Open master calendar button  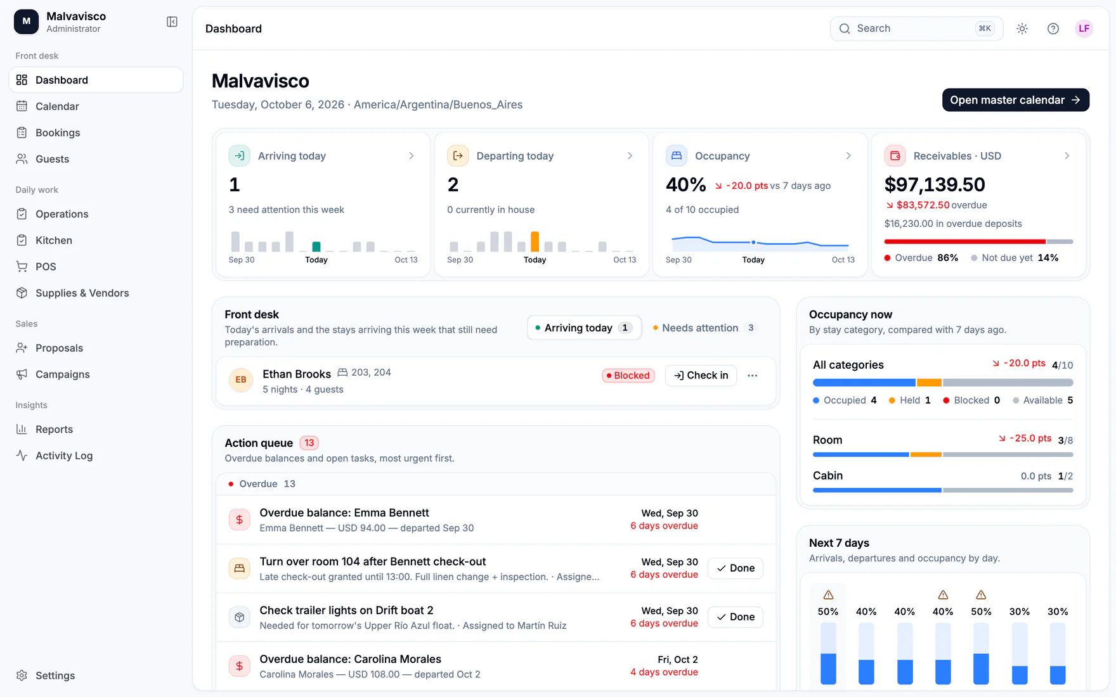(x=1015, y=100)
